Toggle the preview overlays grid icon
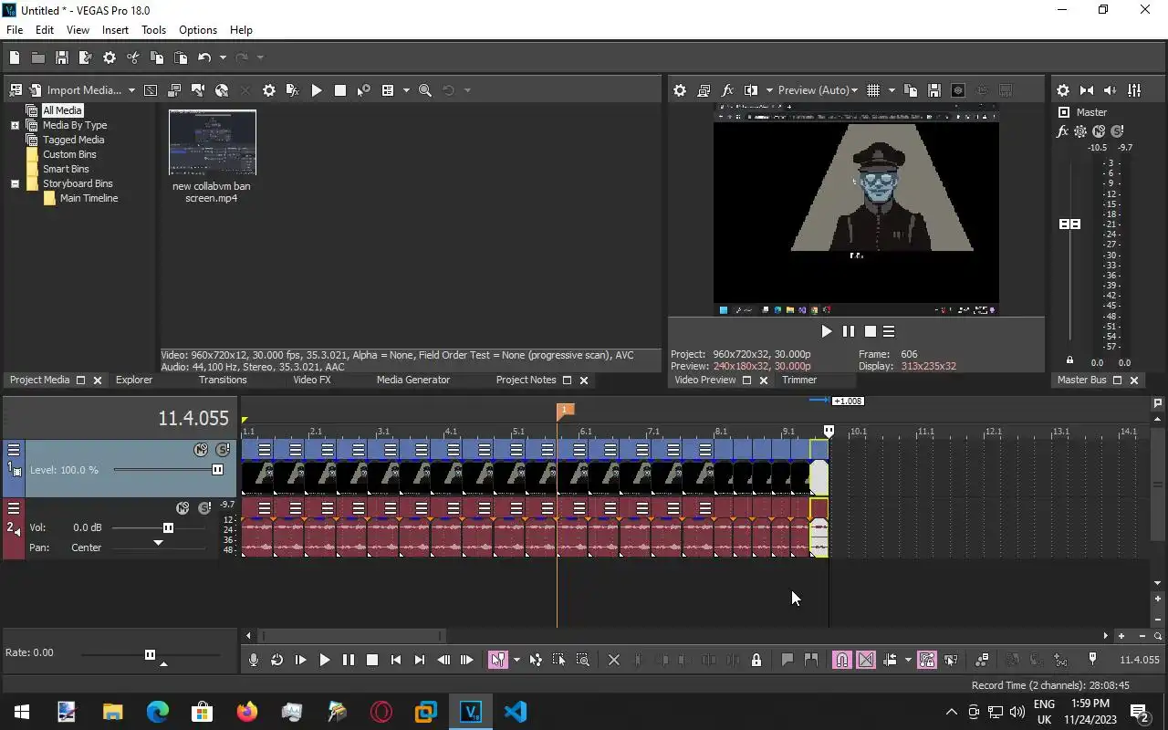 point(873,90)
